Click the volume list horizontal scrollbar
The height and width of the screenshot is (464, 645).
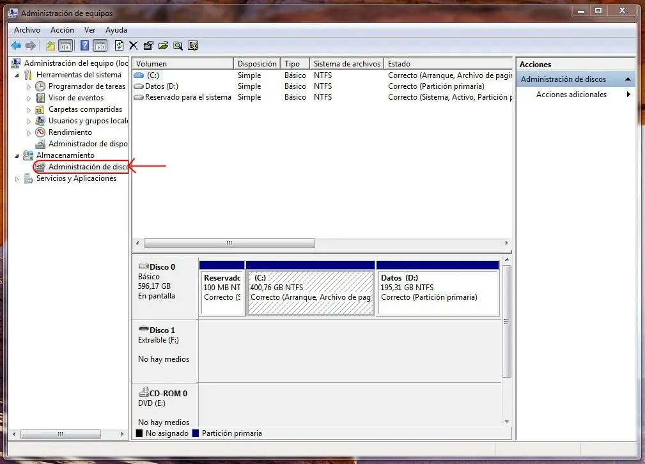click(x=229, y=244)
